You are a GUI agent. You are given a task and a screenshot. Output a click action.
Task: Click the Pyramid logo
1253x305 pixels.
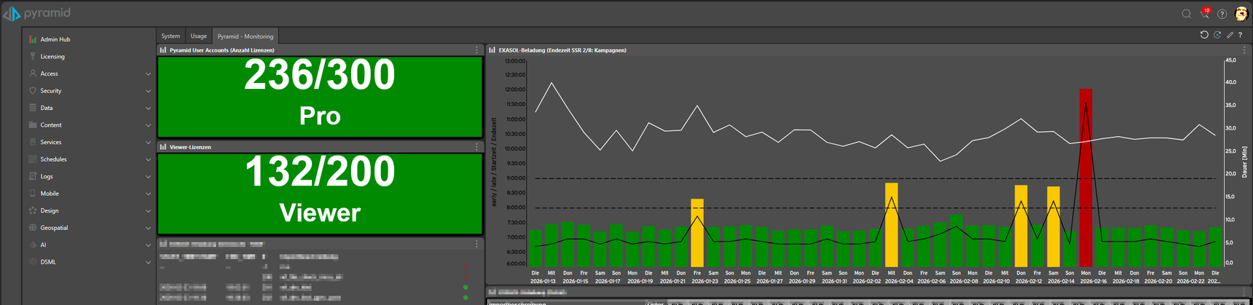tap(36, 13)
